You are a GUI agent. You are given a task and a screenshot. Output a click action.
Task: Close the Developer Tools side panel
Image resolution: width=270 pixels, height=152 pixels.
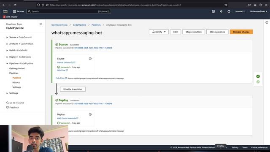[x=40, y=24]
